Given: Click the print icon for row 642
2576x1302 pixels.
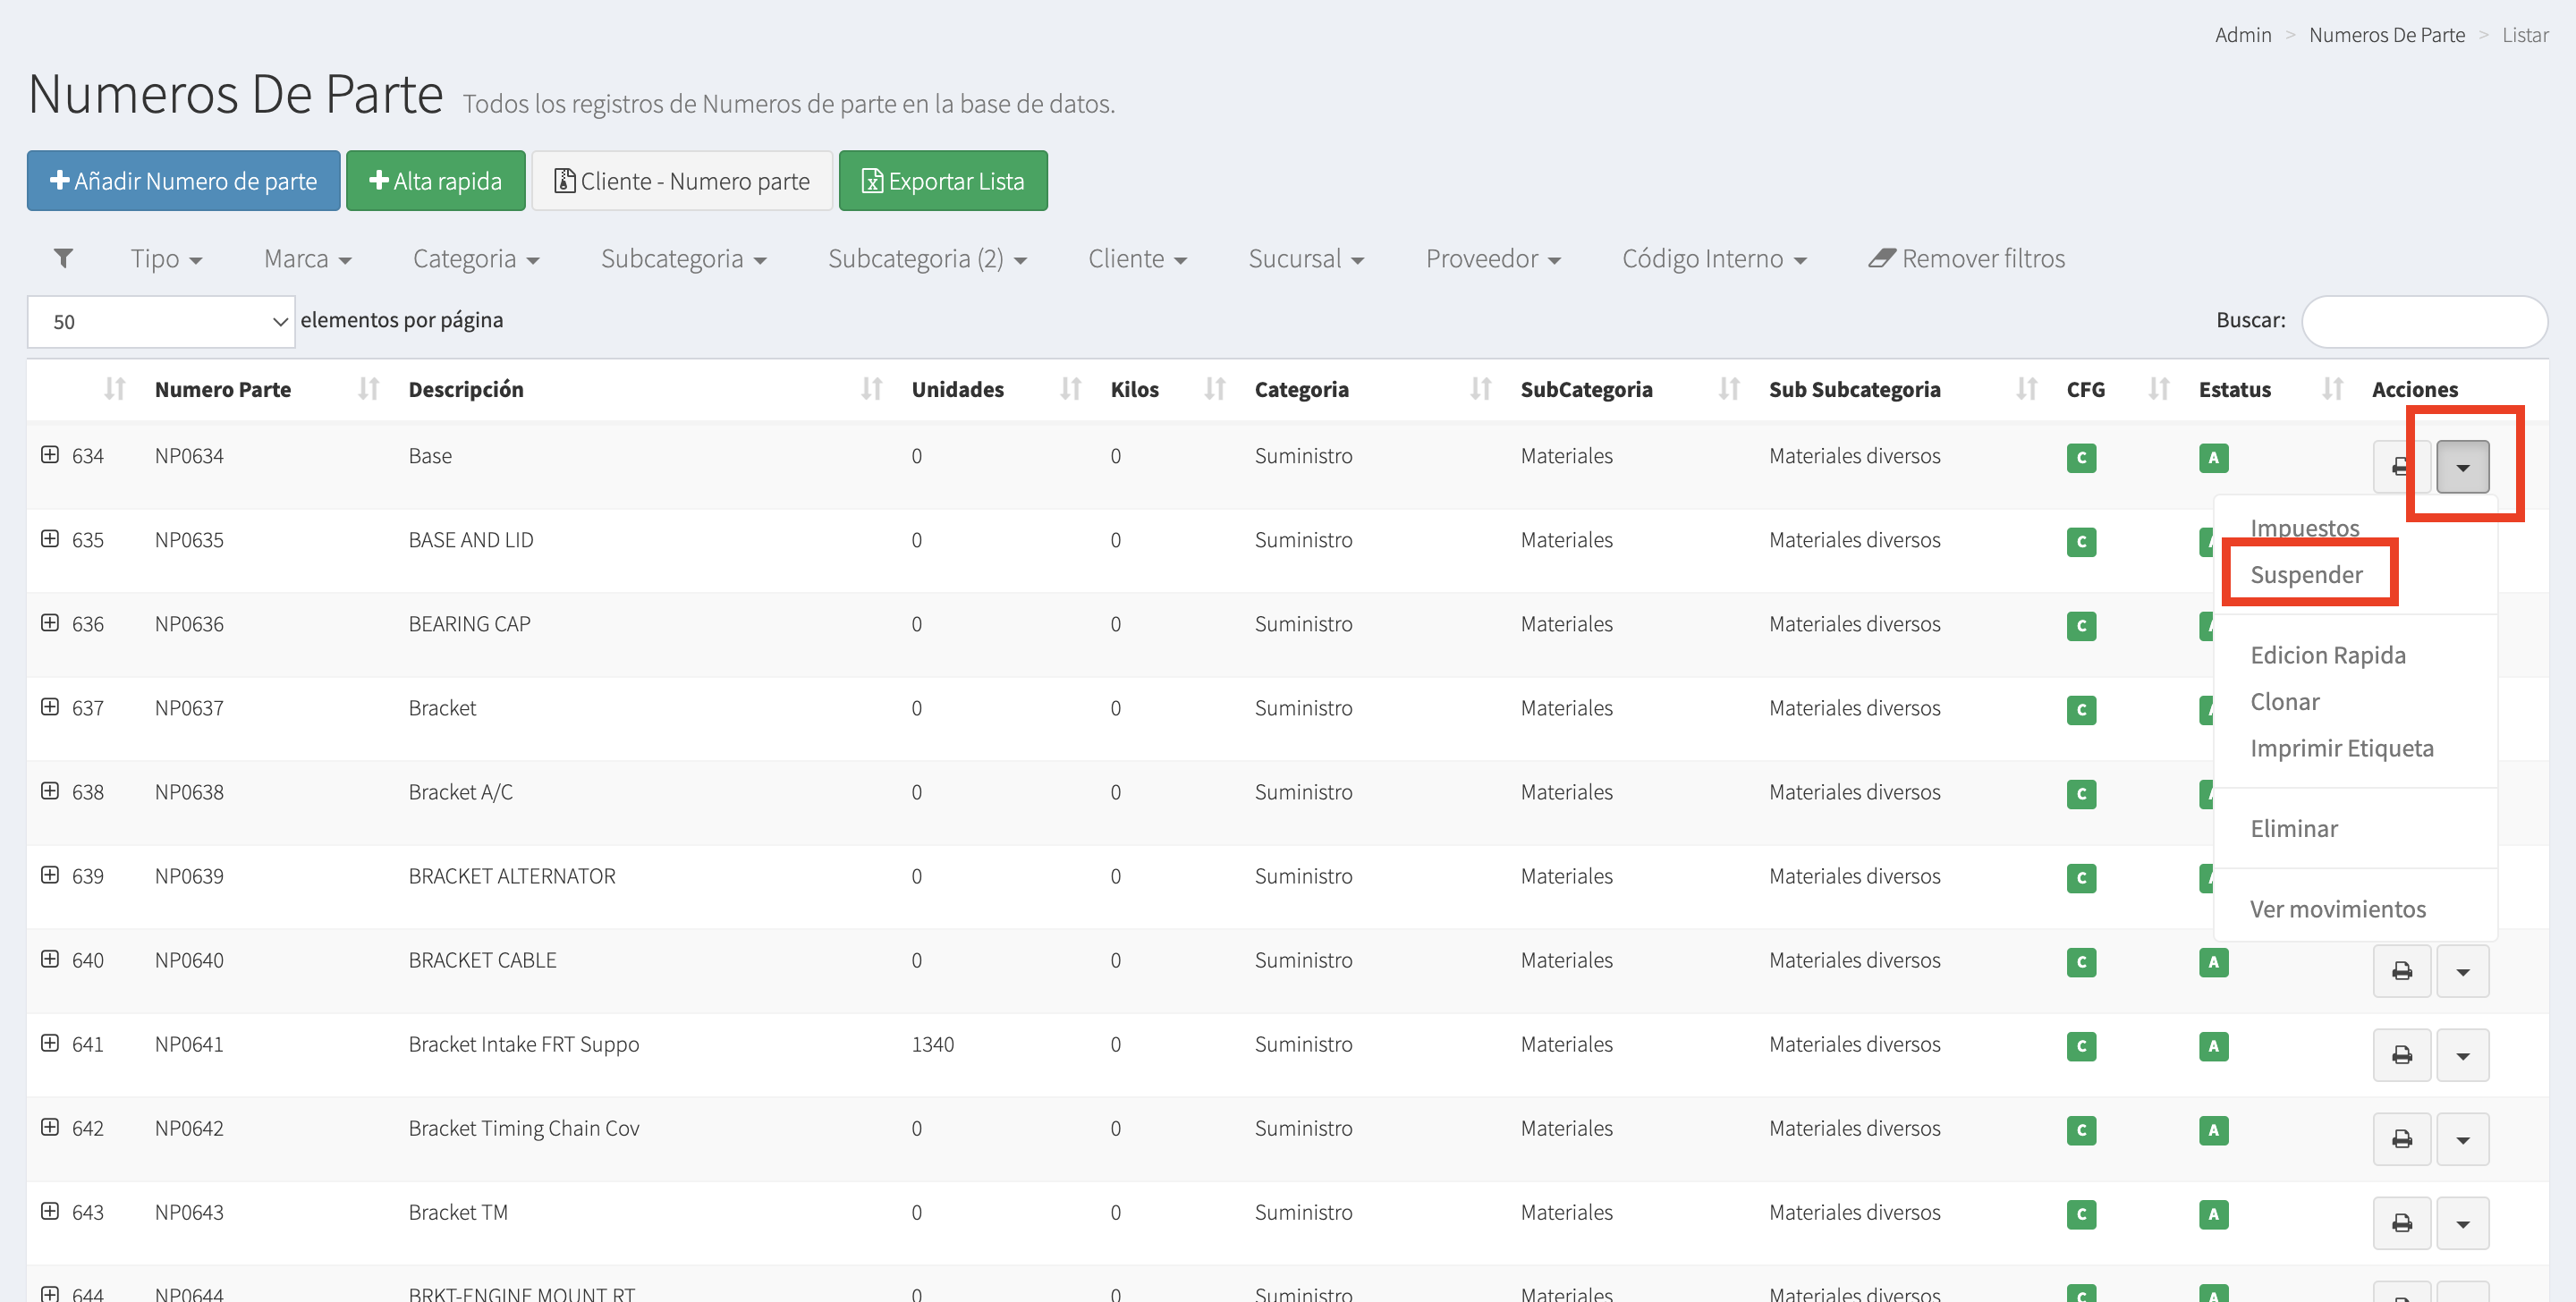Looking at the screenshot, I should tap(2401, 1138).
